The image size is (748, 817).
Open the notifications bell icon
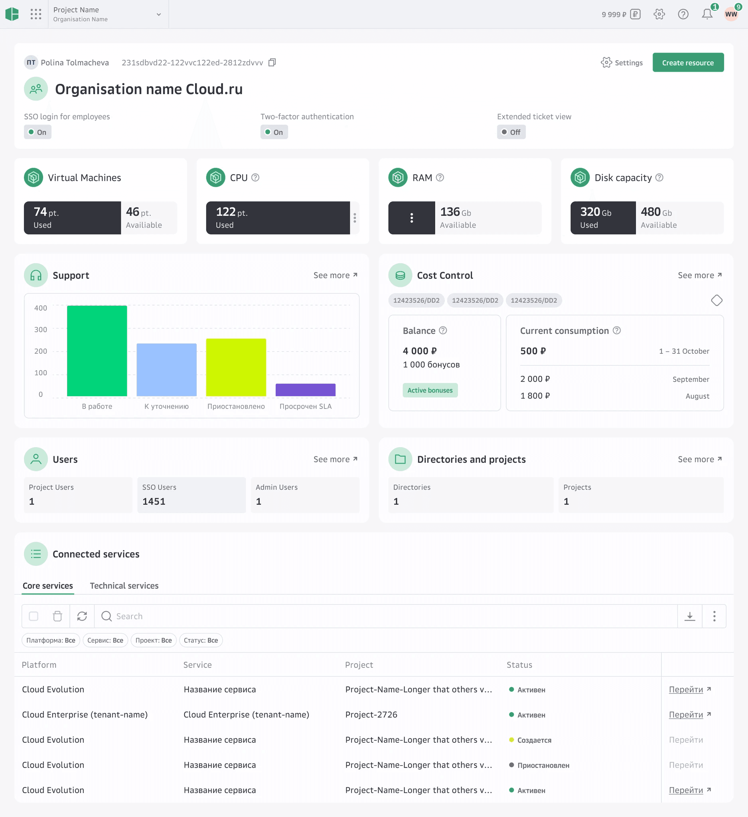point(707,14)
